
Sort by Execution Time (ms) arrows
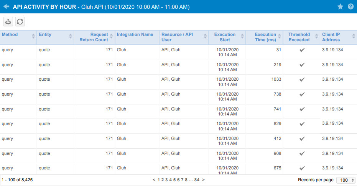(280, 36)
